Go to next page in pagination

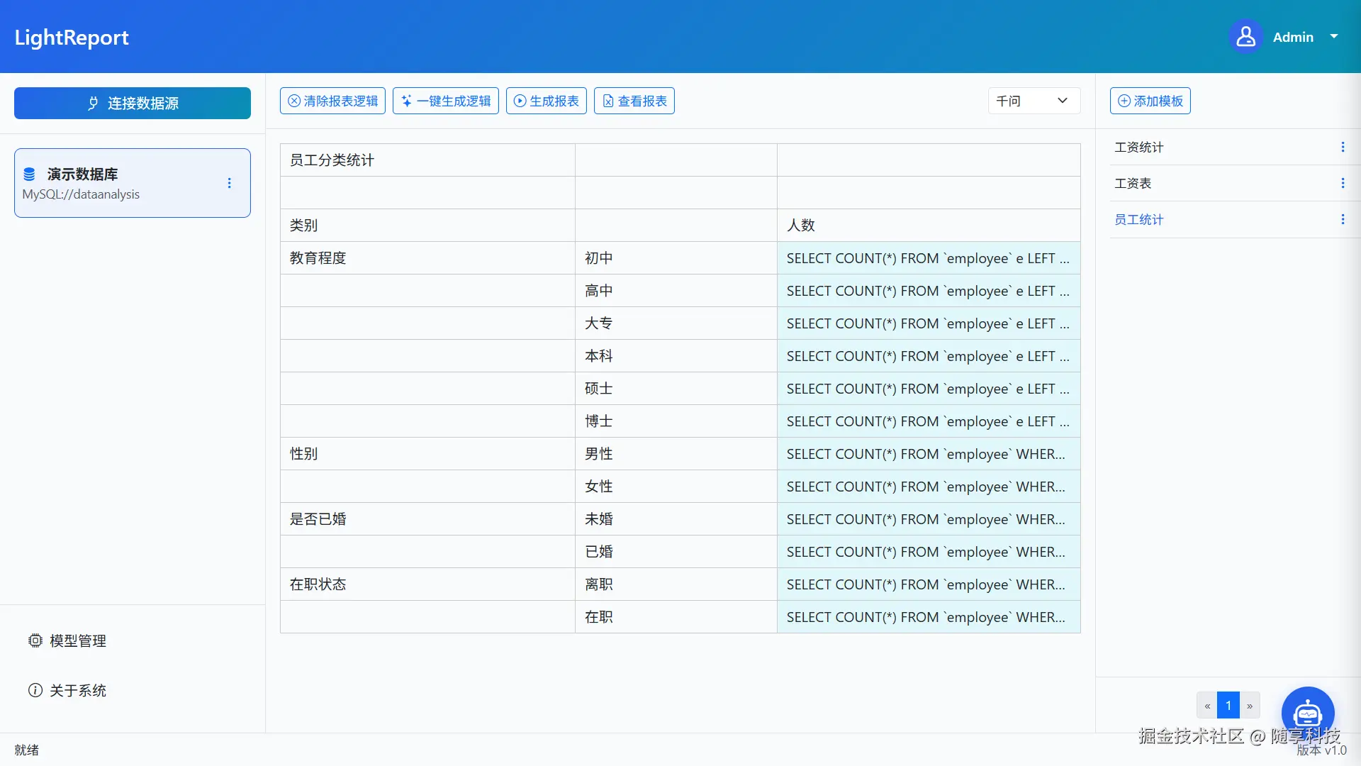(1250, 706)
